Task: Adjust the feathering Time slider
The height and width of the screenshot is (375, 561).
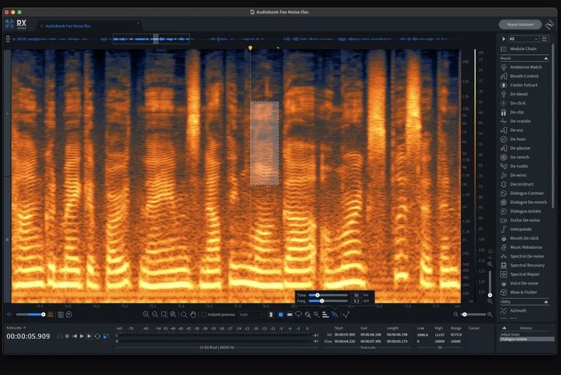Action: pos(317,295)
